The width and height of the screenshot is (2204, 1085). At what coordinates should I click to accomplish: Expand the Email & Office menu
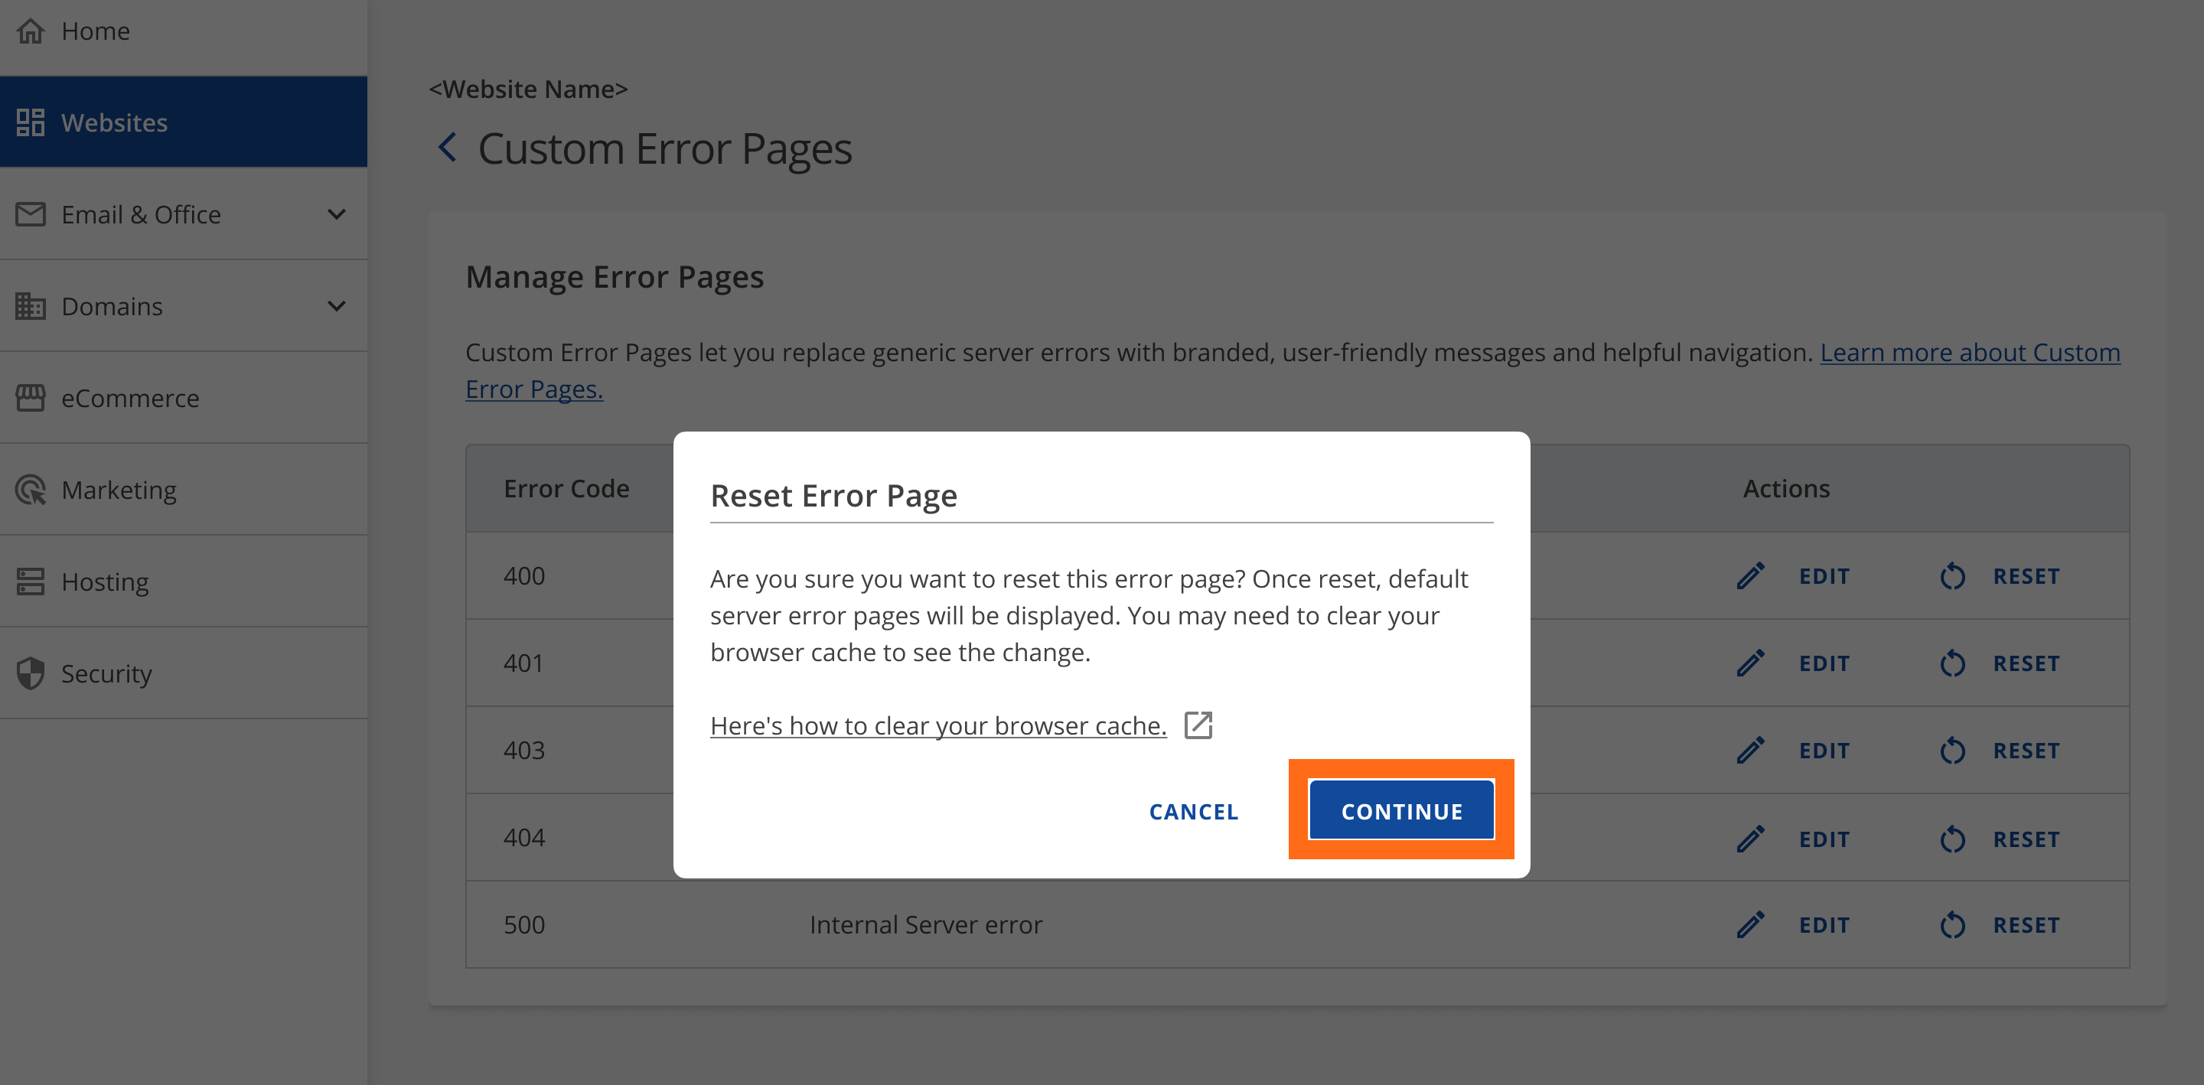coord(337,214)
